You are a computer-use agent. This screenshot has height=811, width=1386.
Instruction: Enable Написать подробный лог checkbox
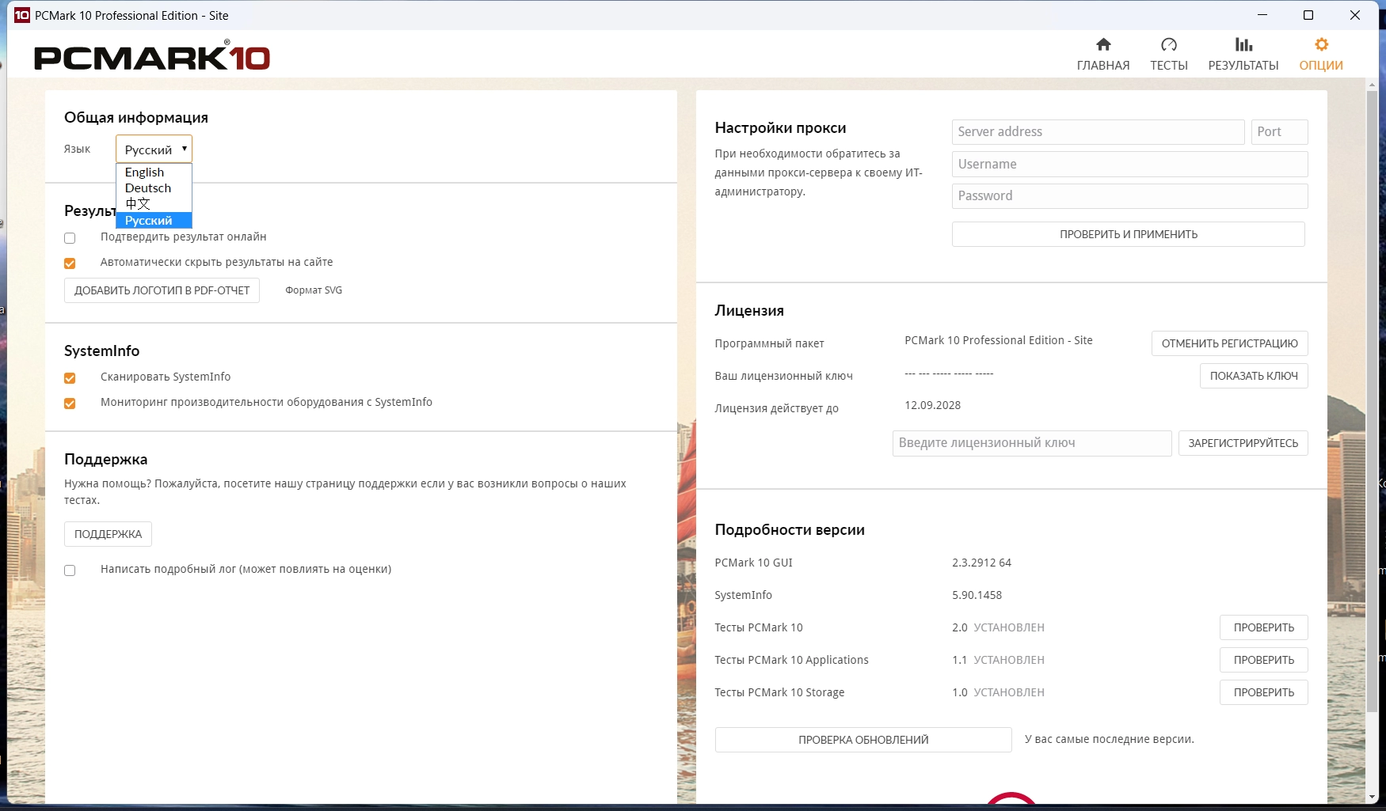(x=70, y=570)
